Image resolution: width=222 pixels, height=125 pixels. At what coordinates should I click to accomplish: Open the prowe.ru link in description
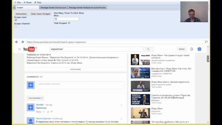(67, 60)
